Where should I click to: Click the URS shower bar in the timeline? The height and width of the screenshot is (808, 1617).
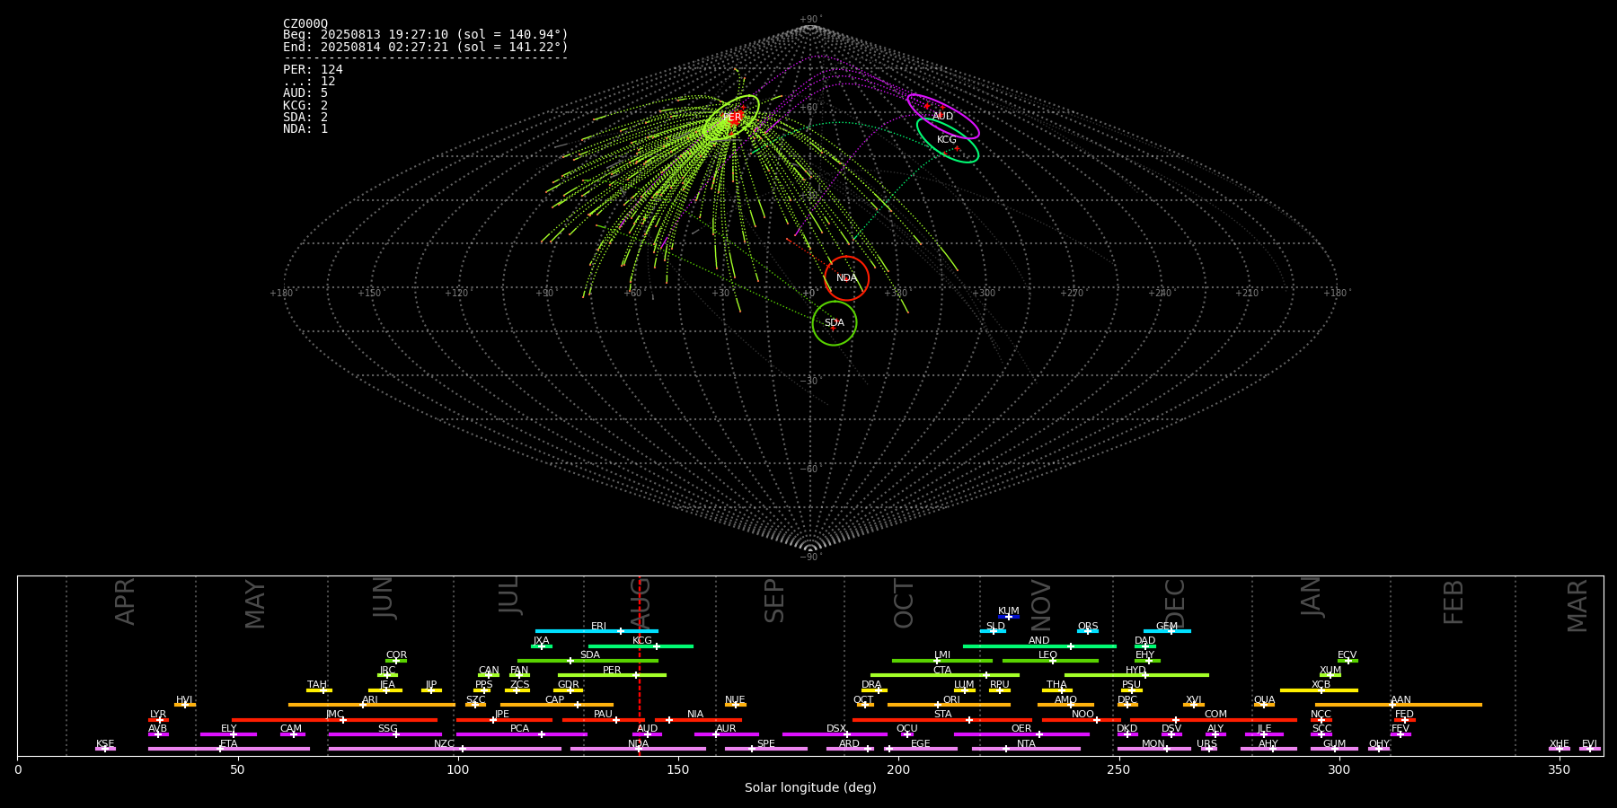(1208, 749)
